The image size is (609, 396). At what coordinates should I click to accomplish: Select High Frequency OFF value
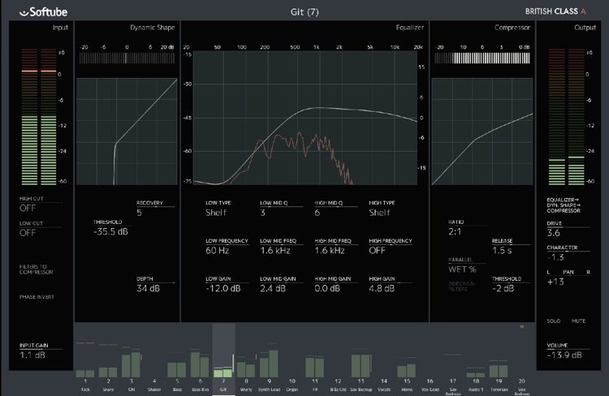click(x=377, y=251)
